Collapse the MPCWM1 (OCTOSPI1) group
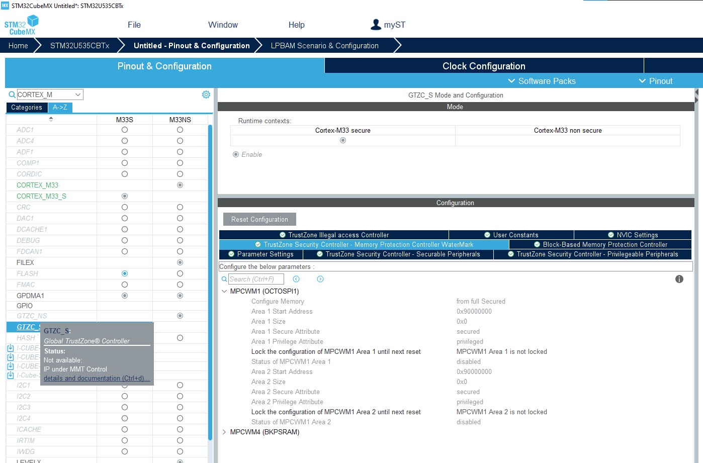The width and height of the screenshot is (703, 463). tap(224, 291)
